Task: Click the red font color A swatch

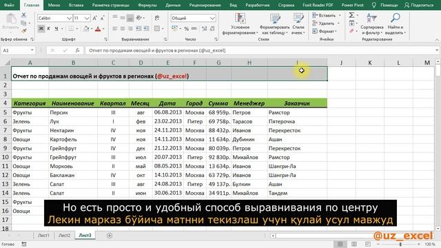Action: (x=98, y=29)
